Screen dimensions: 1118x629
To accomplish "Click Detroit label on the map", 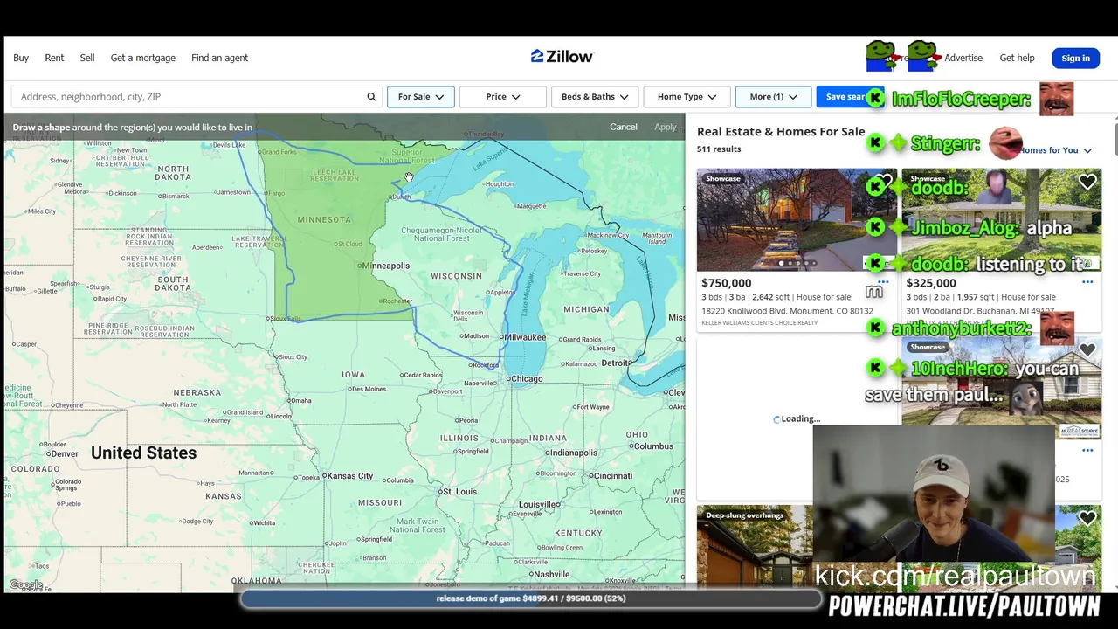I will point(617,363).
